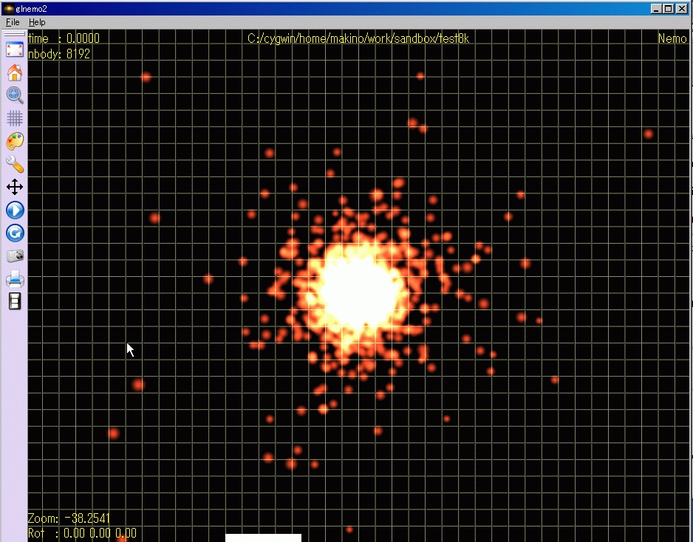The image size is (693, 542).
Task: Select the magnifier fit-zoom icon
Action: coord(15,95)
